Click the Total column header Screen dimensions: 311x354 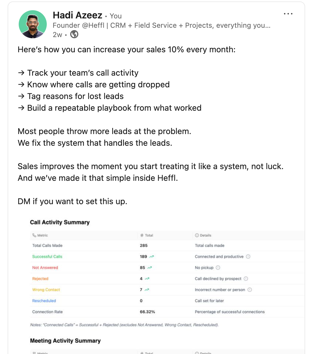[146, 235]
